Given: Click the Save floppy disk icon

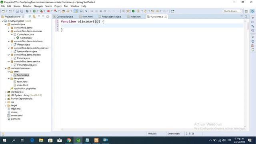Looking at the screenshot, I should (17, 11).
